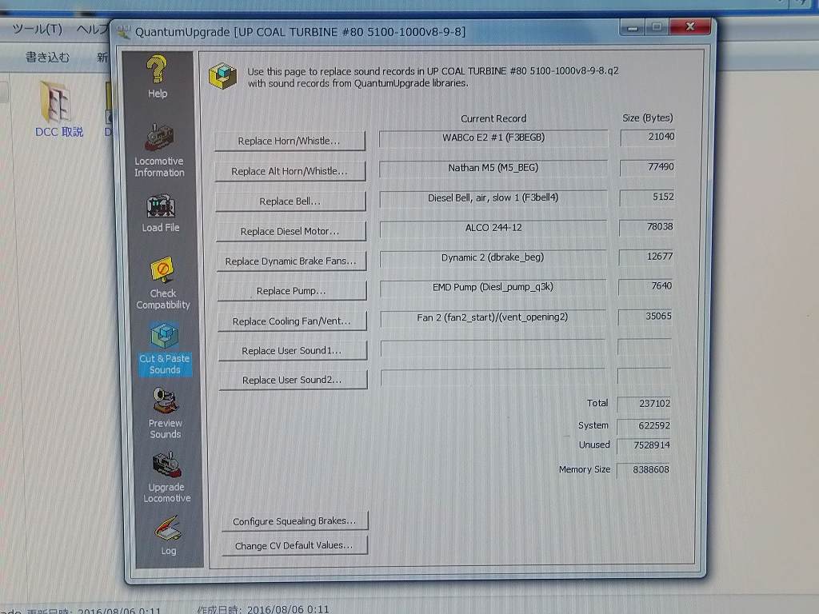Click the Upgrade Locomotive icon
819x614 pixels.
[166, 477]
